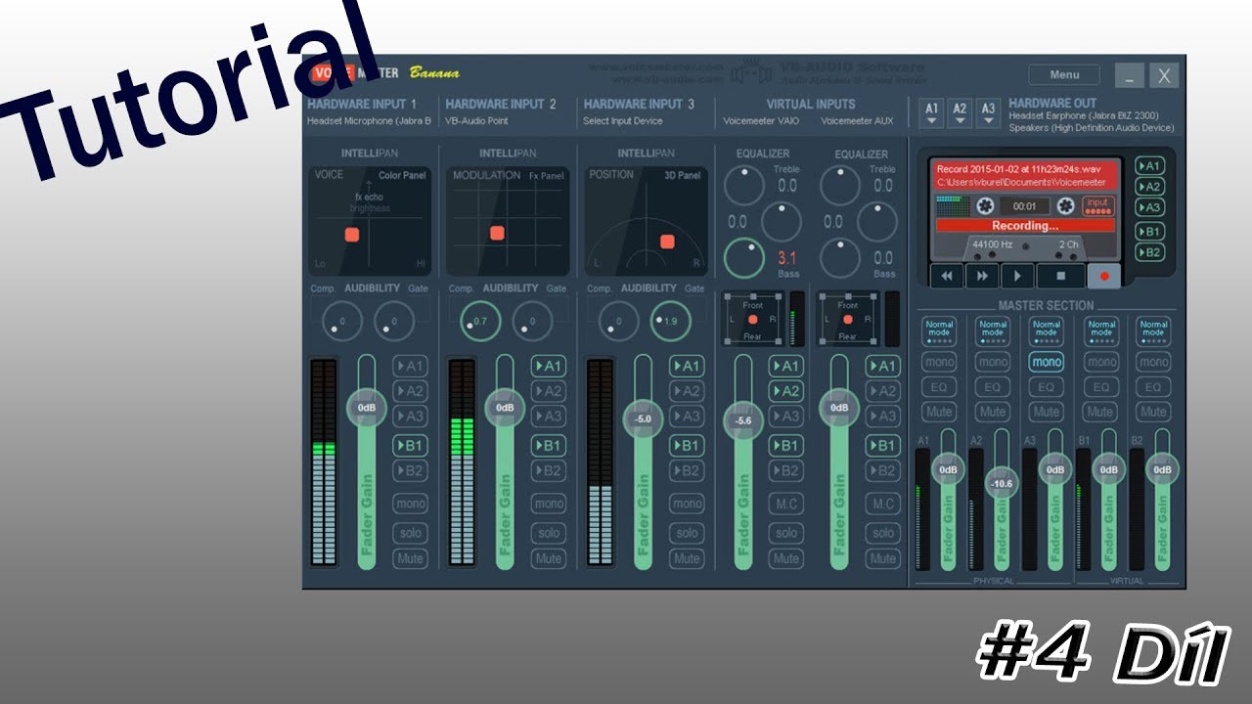Mute the Voicemeeter VAIO strip
Viewport: 1252px width, 704px height.
coord(786,559)
